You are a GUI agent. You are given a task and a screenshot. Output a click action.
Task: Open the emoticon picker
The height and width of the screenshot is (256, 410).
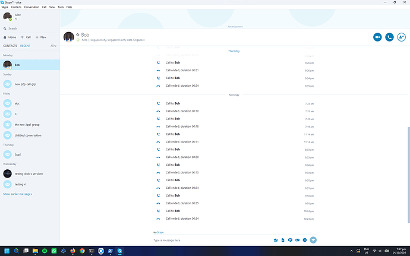click(305, 240)
